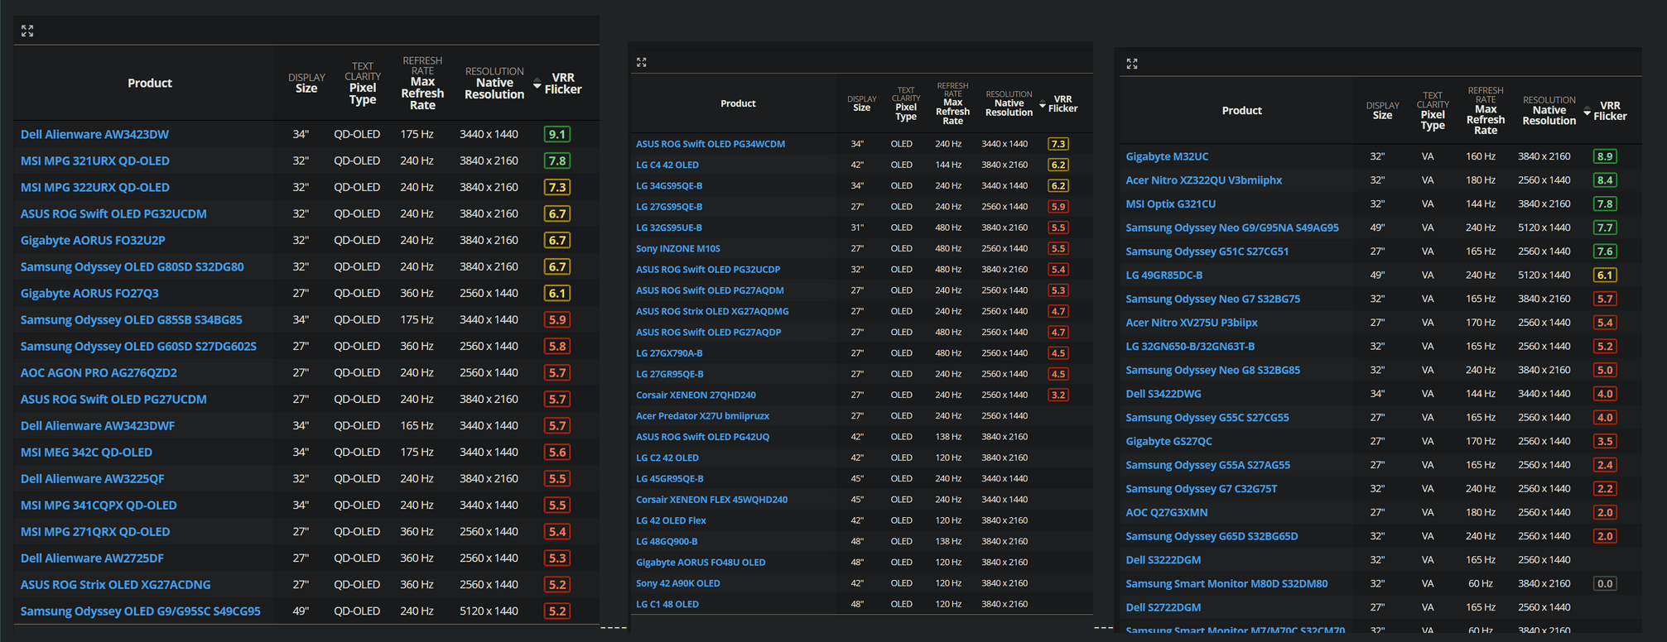This screenshot has height=642, width=1667.
Task: Click the 3.2 score for Corsair XENEON 27QHD240
Action: coord(1058,395)
